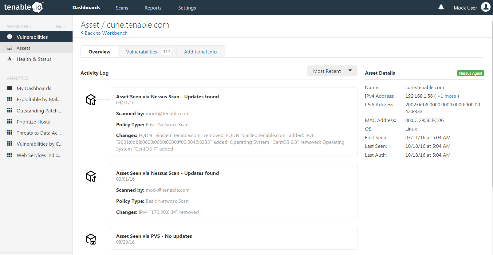Image resolution: width=493 pixels, height=255 pixels.
Task: Click the Assets monitor icon in sidebar
Action: (10, 48)
